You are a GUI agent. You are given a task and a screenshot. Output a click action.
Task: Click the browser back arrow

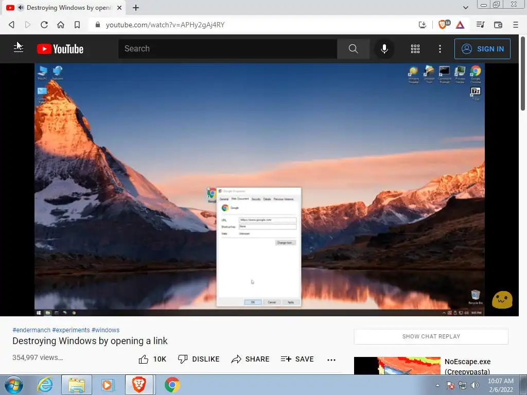pyautogui.click(x=11, y=25)
